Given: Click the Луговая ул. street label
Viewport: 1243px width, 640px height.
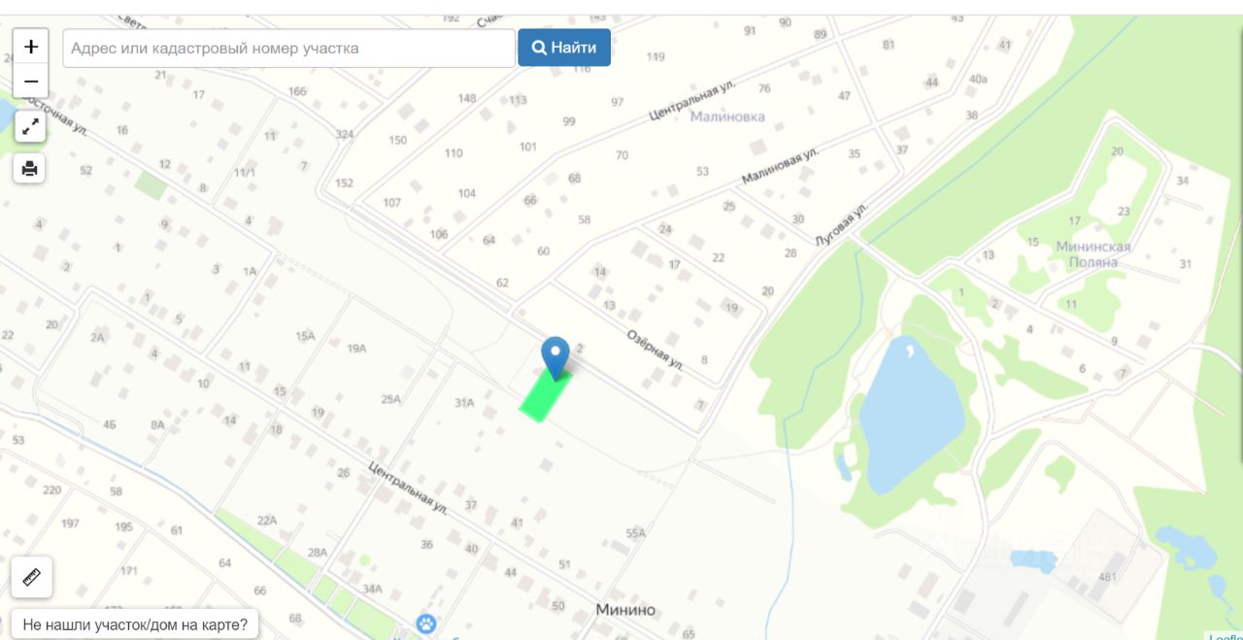Looking at the screenshot, I should pyautogui.click(x=841, y=224).
